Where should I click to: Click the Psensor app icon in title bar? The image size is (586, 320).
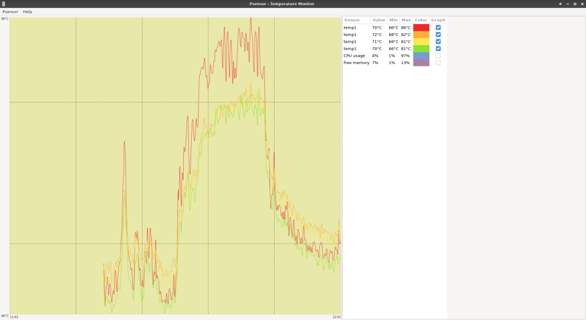point(3,3)
